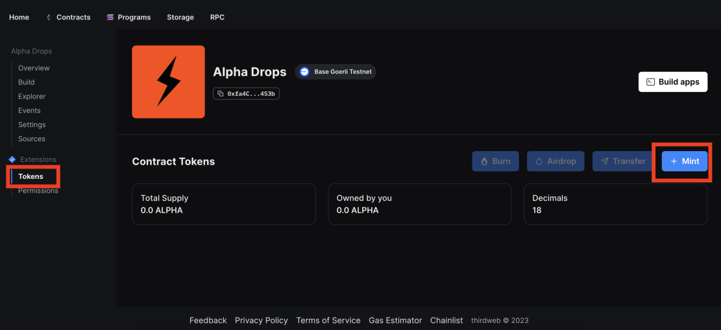Click the terminal icon in Build apps button
The image size is (721, 330).
(x=650, y=82)
